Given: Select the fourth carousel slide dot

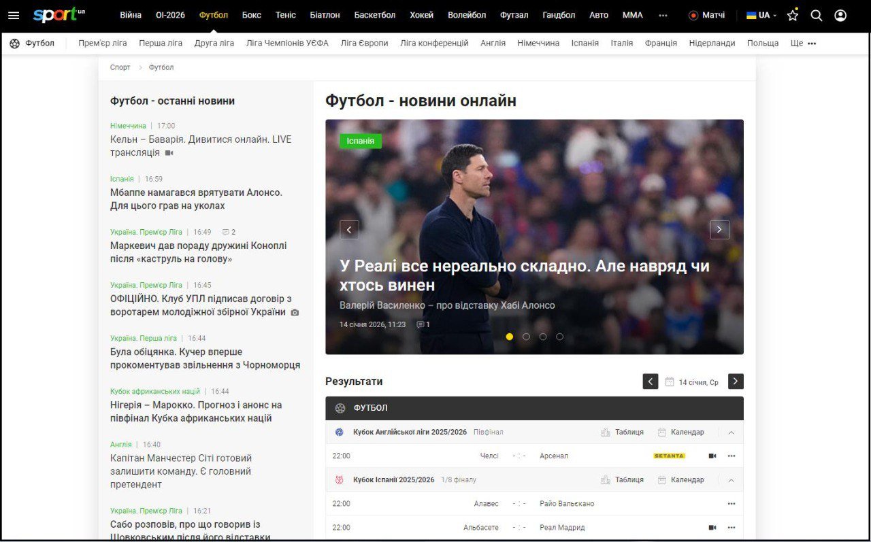Looking at the screenshot, I should click(559, 337).
